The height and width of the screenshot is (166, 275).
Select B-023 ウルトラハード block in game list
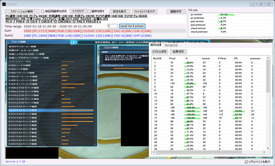click(x=51, y=144)
